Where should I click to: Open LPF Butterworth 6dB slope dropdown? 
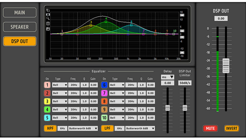[x=140, y=128]
